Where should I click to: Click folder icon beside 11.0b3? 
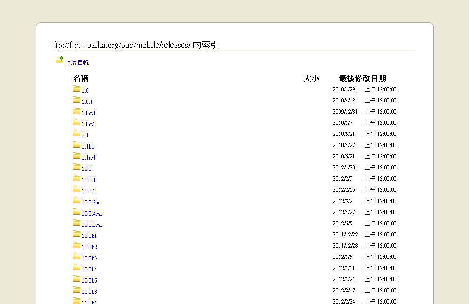pos(76,290)
